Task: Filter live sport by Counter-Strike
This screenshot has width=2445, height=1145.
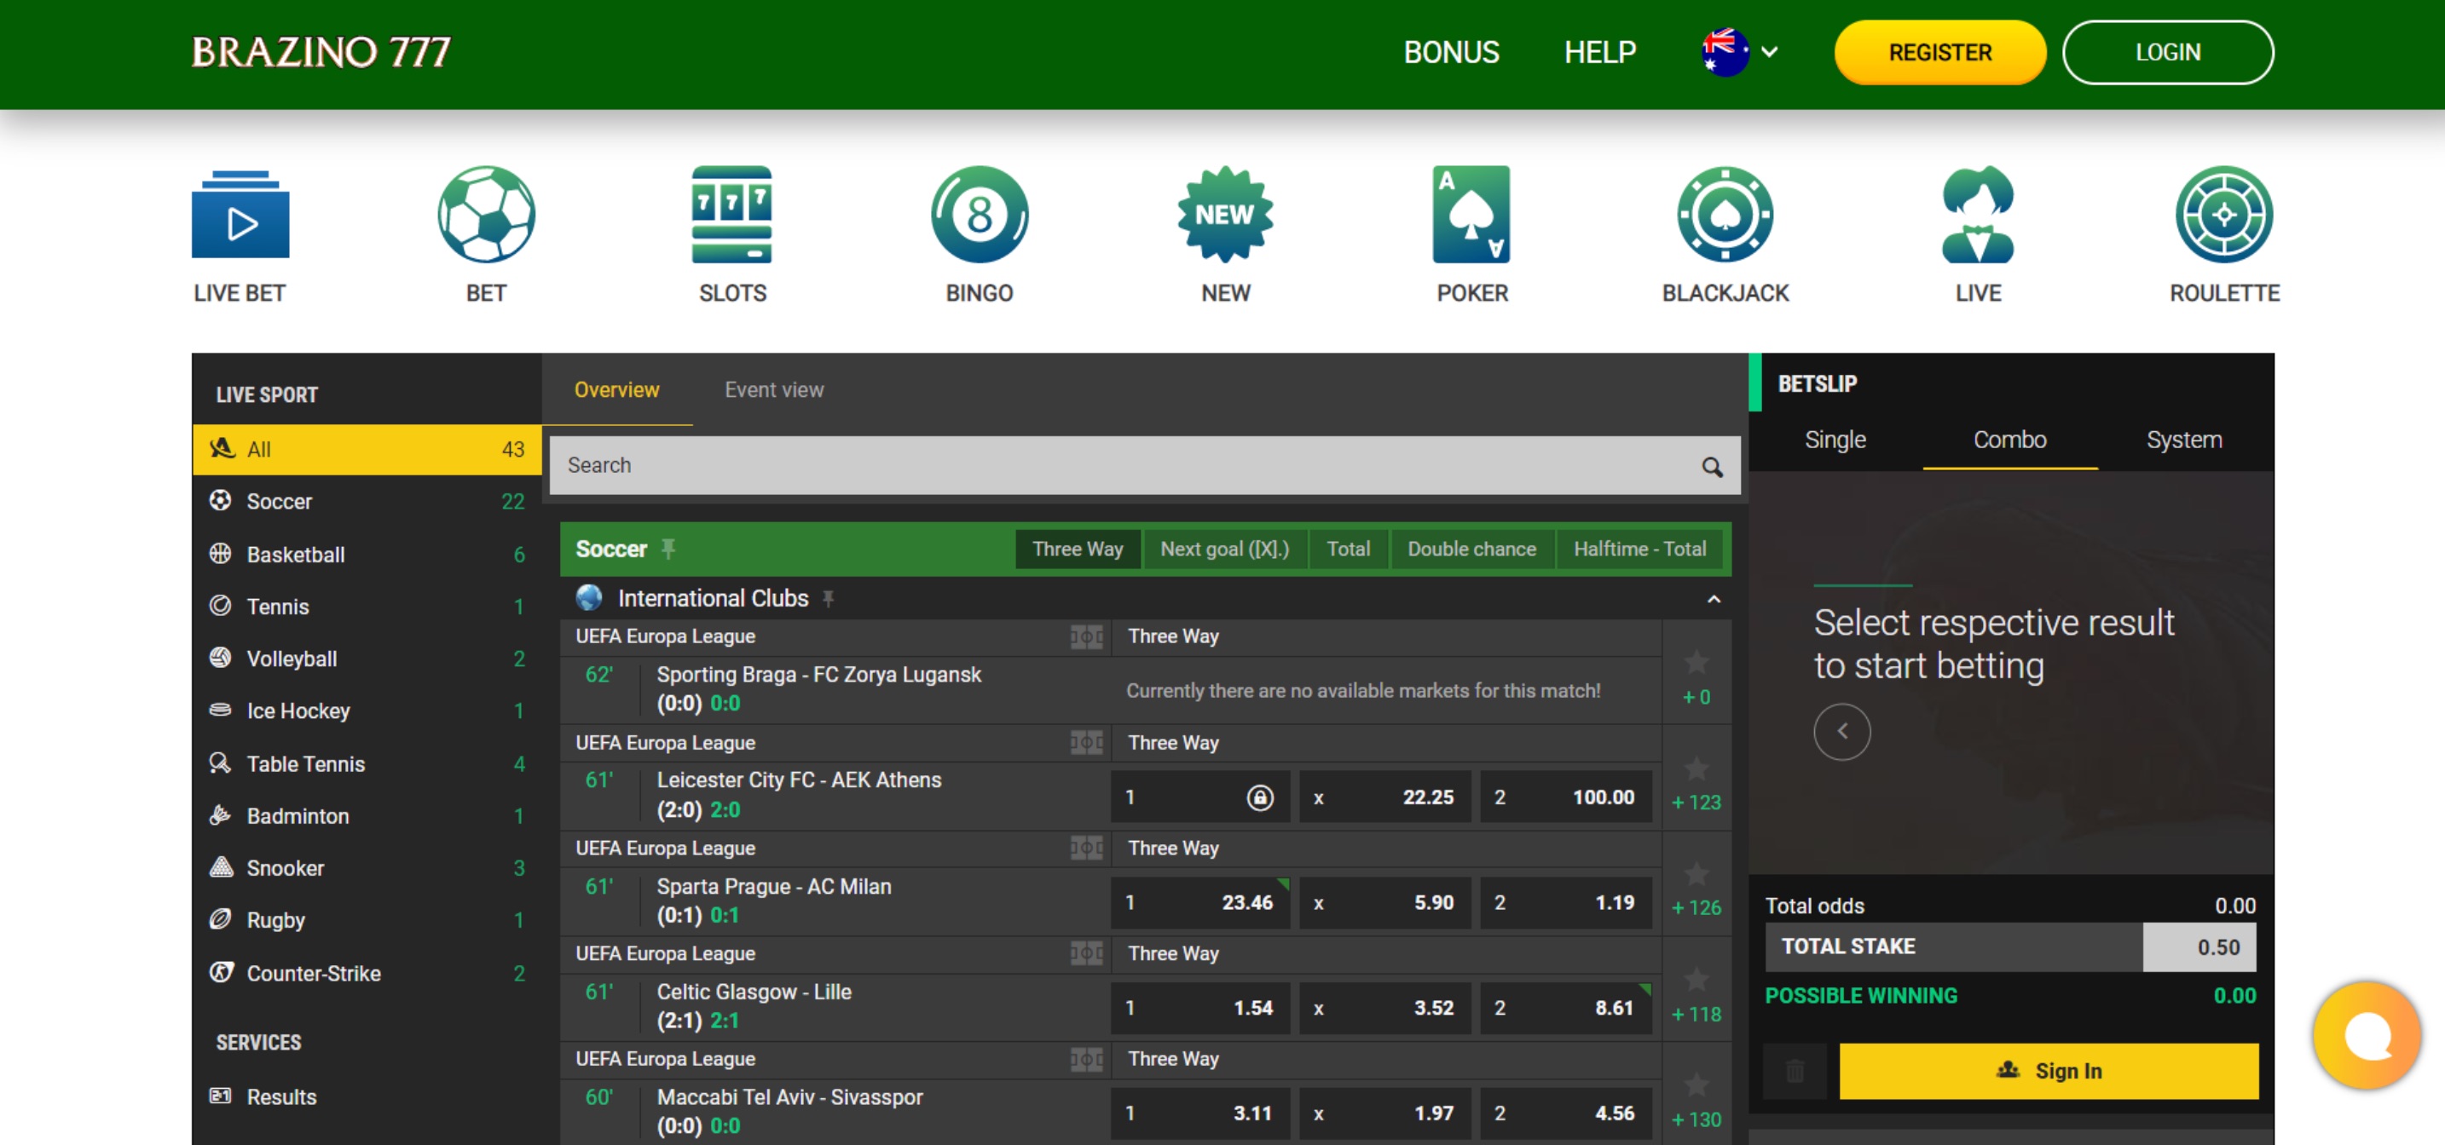Action: (x=367, y=975)
